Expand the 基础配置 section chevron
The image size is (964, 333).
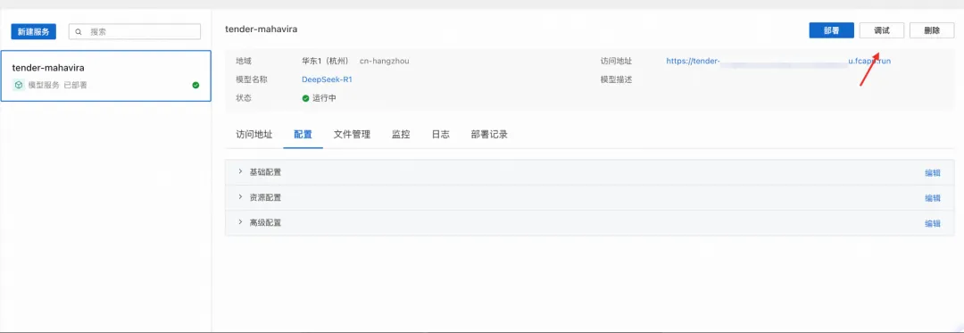click(240, 171)
